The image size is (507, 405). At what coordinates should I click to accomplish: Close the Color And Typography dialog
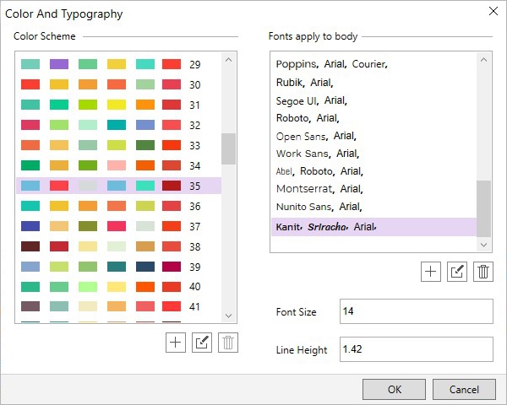click(x=493, y=12)
